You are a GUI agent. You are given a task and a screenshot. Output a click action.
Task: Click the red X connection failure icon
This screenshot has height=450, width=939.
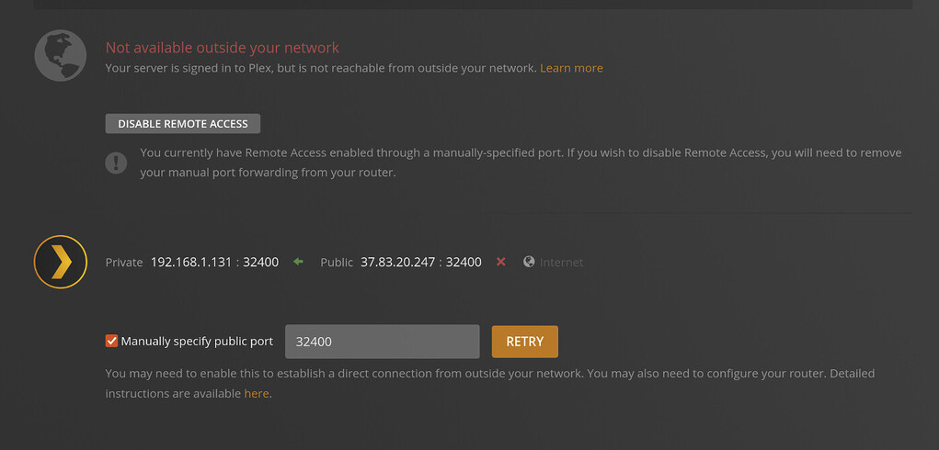coord(501,262)
